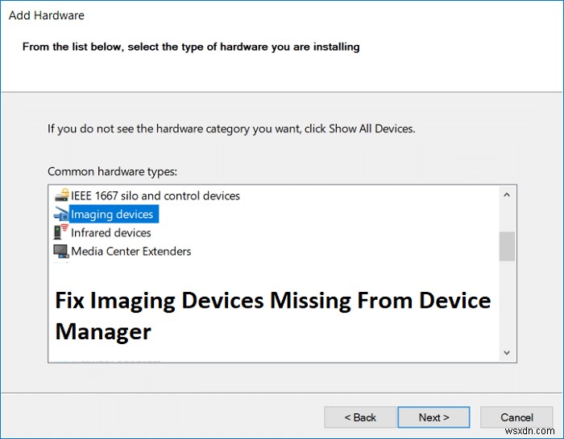Screen dimensions: 564x439
Task: Choose Infrared devices from hardware types
Action: 111,232
